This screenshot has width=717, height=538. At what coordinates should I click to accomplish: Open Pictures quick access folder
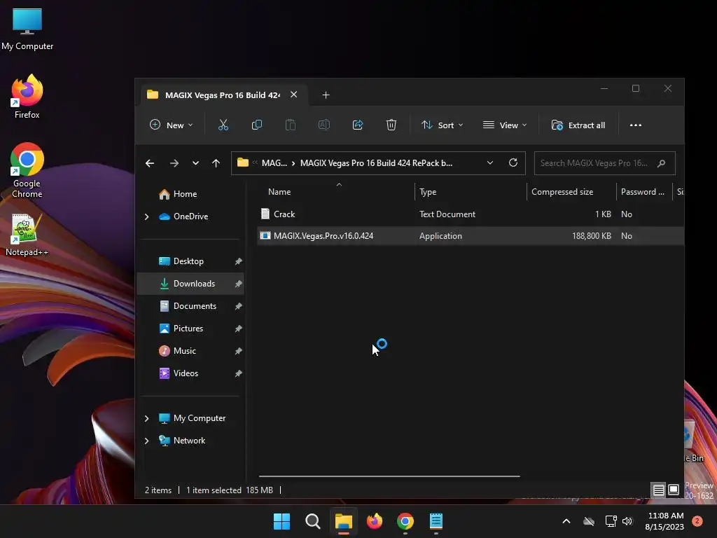click(x=188, y=329)
